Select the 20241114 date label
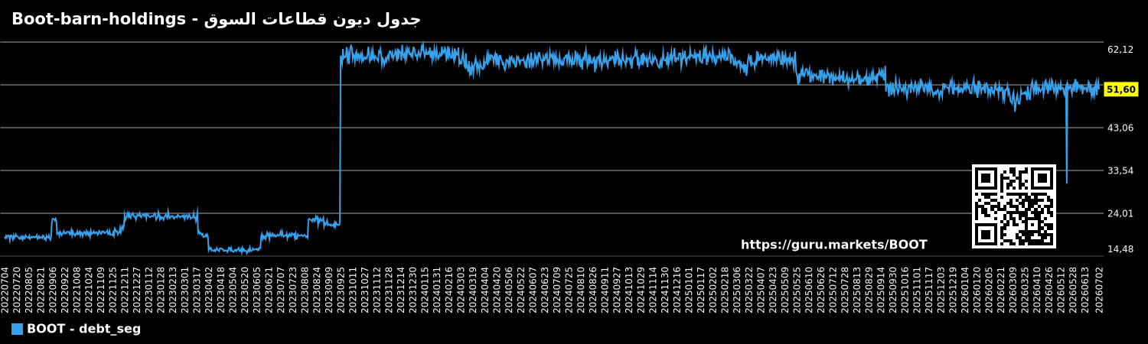The width and height of the screenshot is (1148, 344). tap(654, 289)
